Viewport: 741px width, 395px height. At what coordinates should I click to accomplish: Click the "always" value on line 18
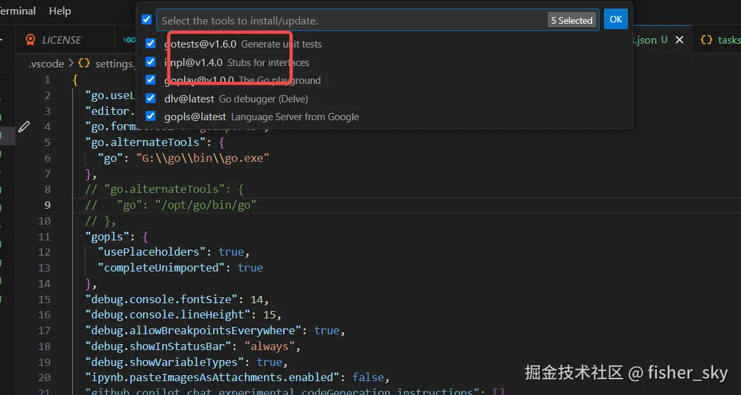(269, 346)
